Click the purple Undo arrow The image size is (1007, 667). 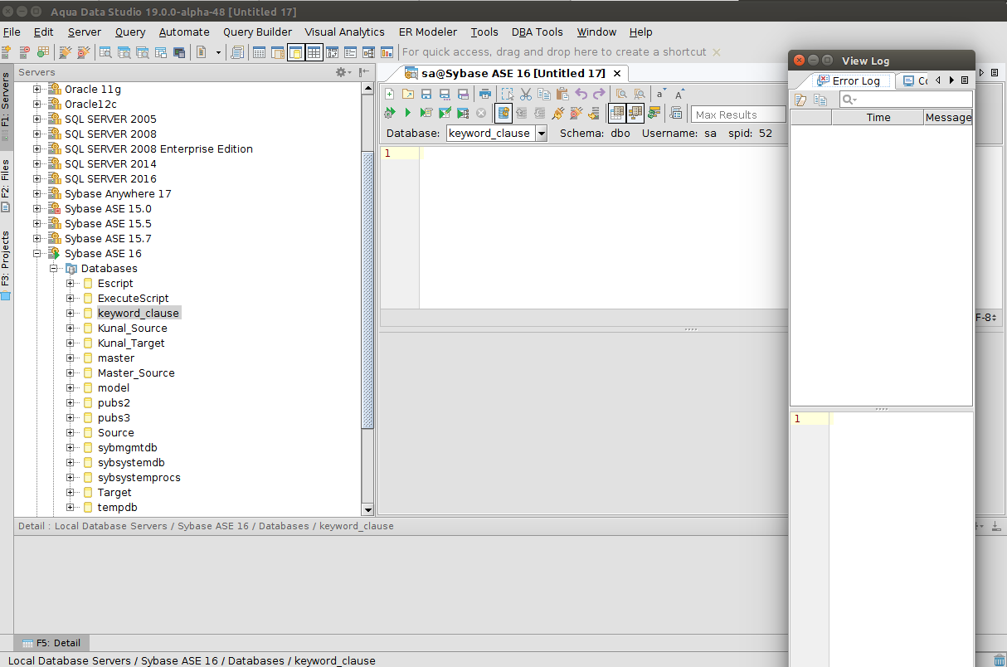[581, 94]
